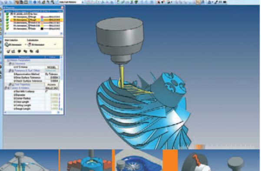The width and height of the screenshot is (261, 171).
Task: Toggle green checkmark on highlighted Rough procedure
Action: coord(7,20)
